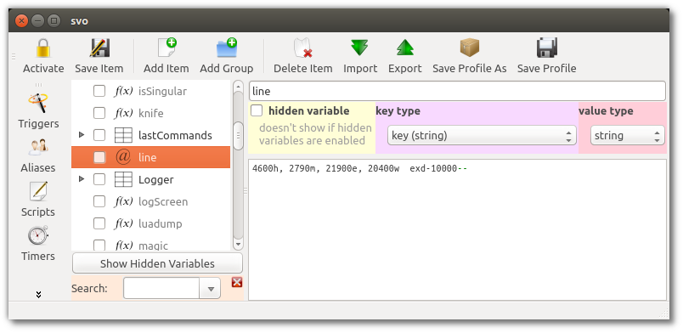Tick the lastCommands checkbox
This screenshot has height=333, width=683.
pos(99,135)
